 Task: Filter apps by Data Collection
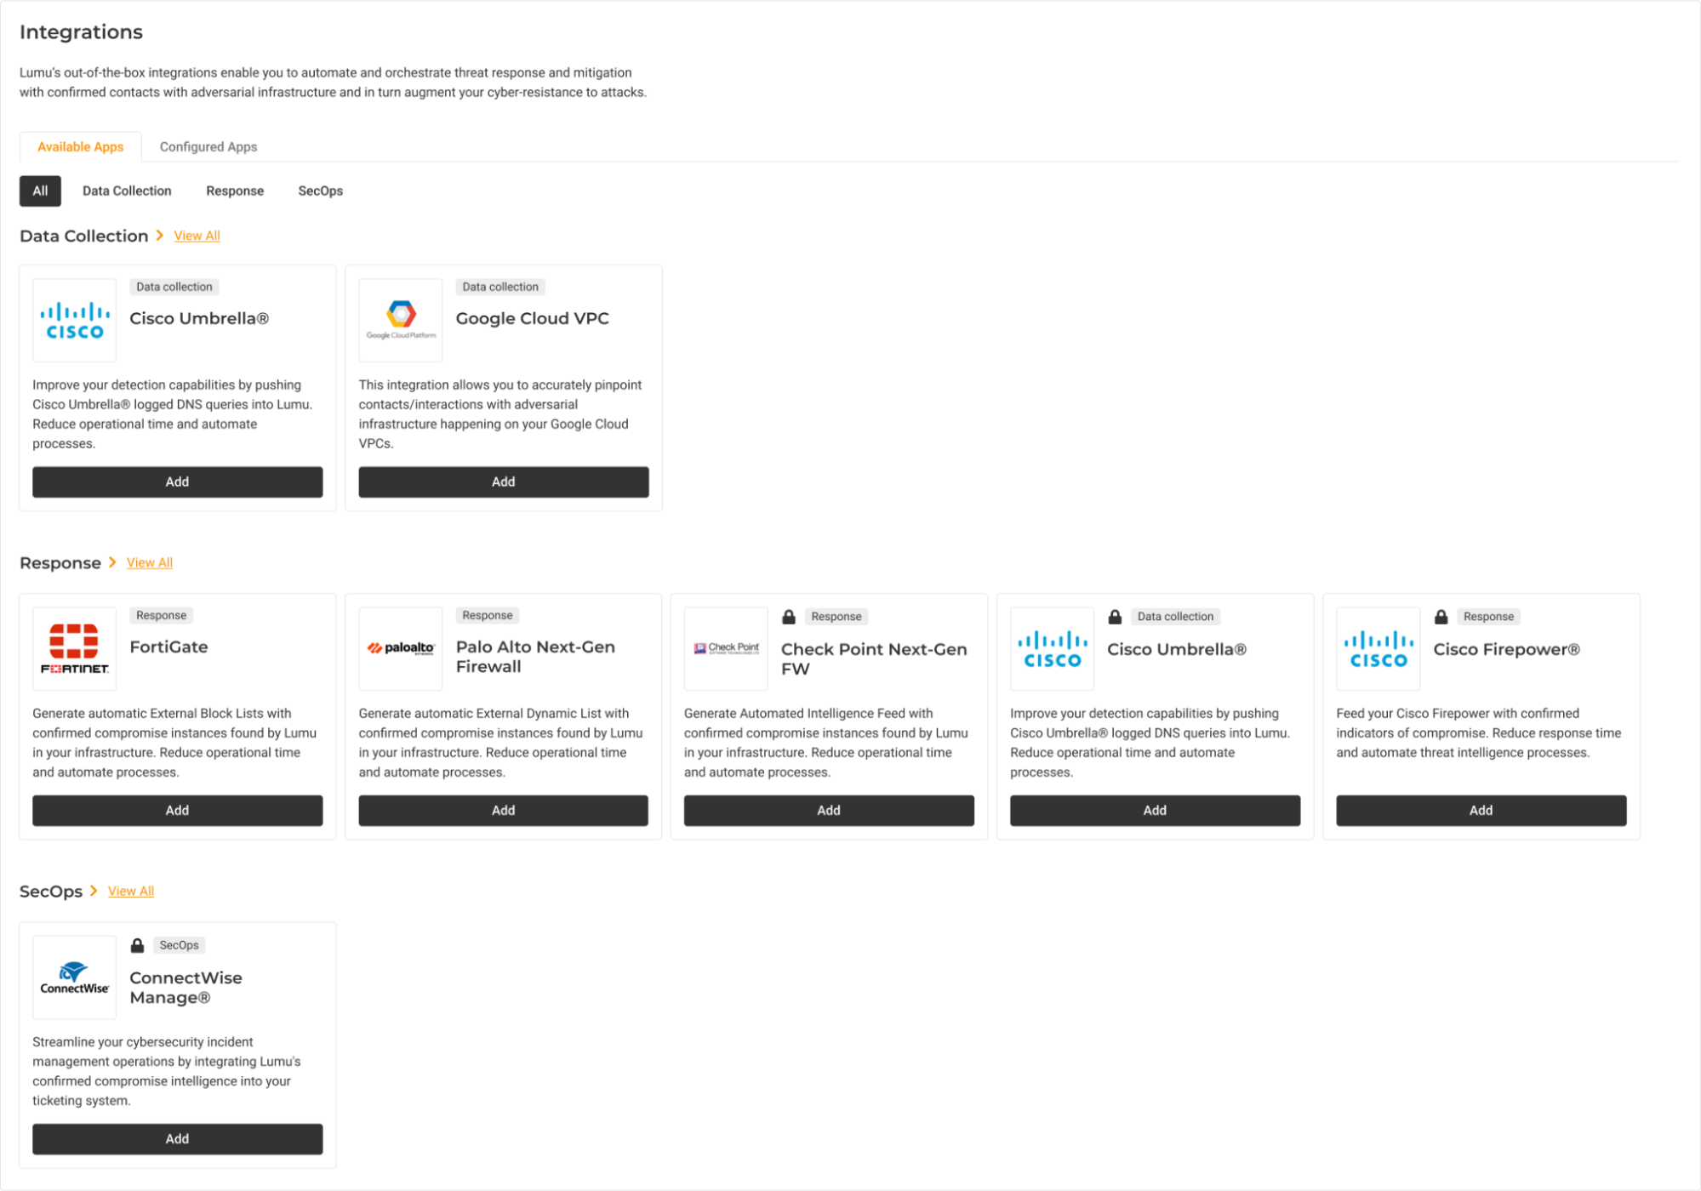tap(127, 191)
